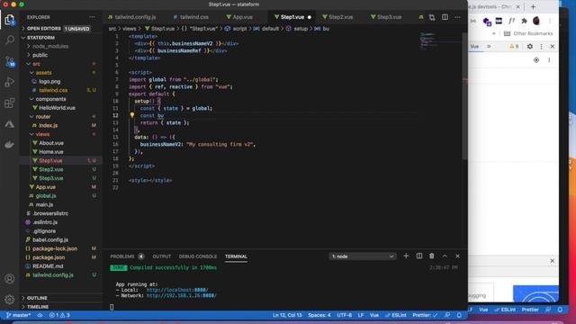Create a new terminal with plus icon
Image resolution: width=576 pixels, height=324 pixels.
click(406, 256)
